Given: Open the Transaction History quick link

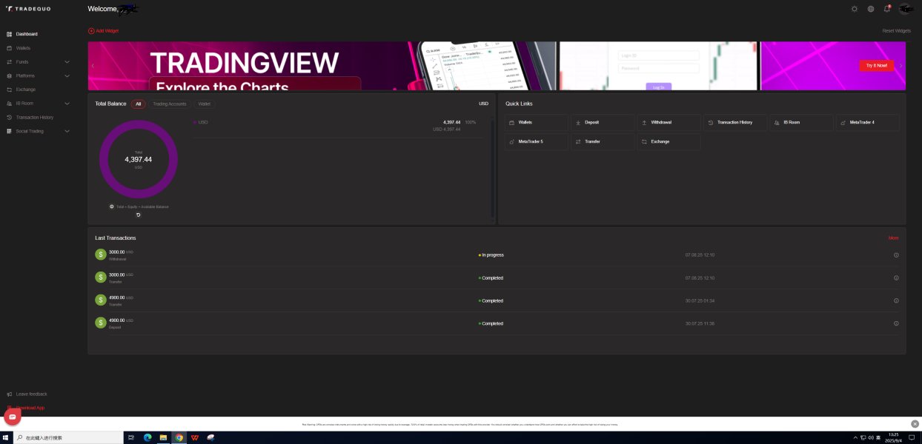Looking at the screenshot, I should tap(735, 122).
